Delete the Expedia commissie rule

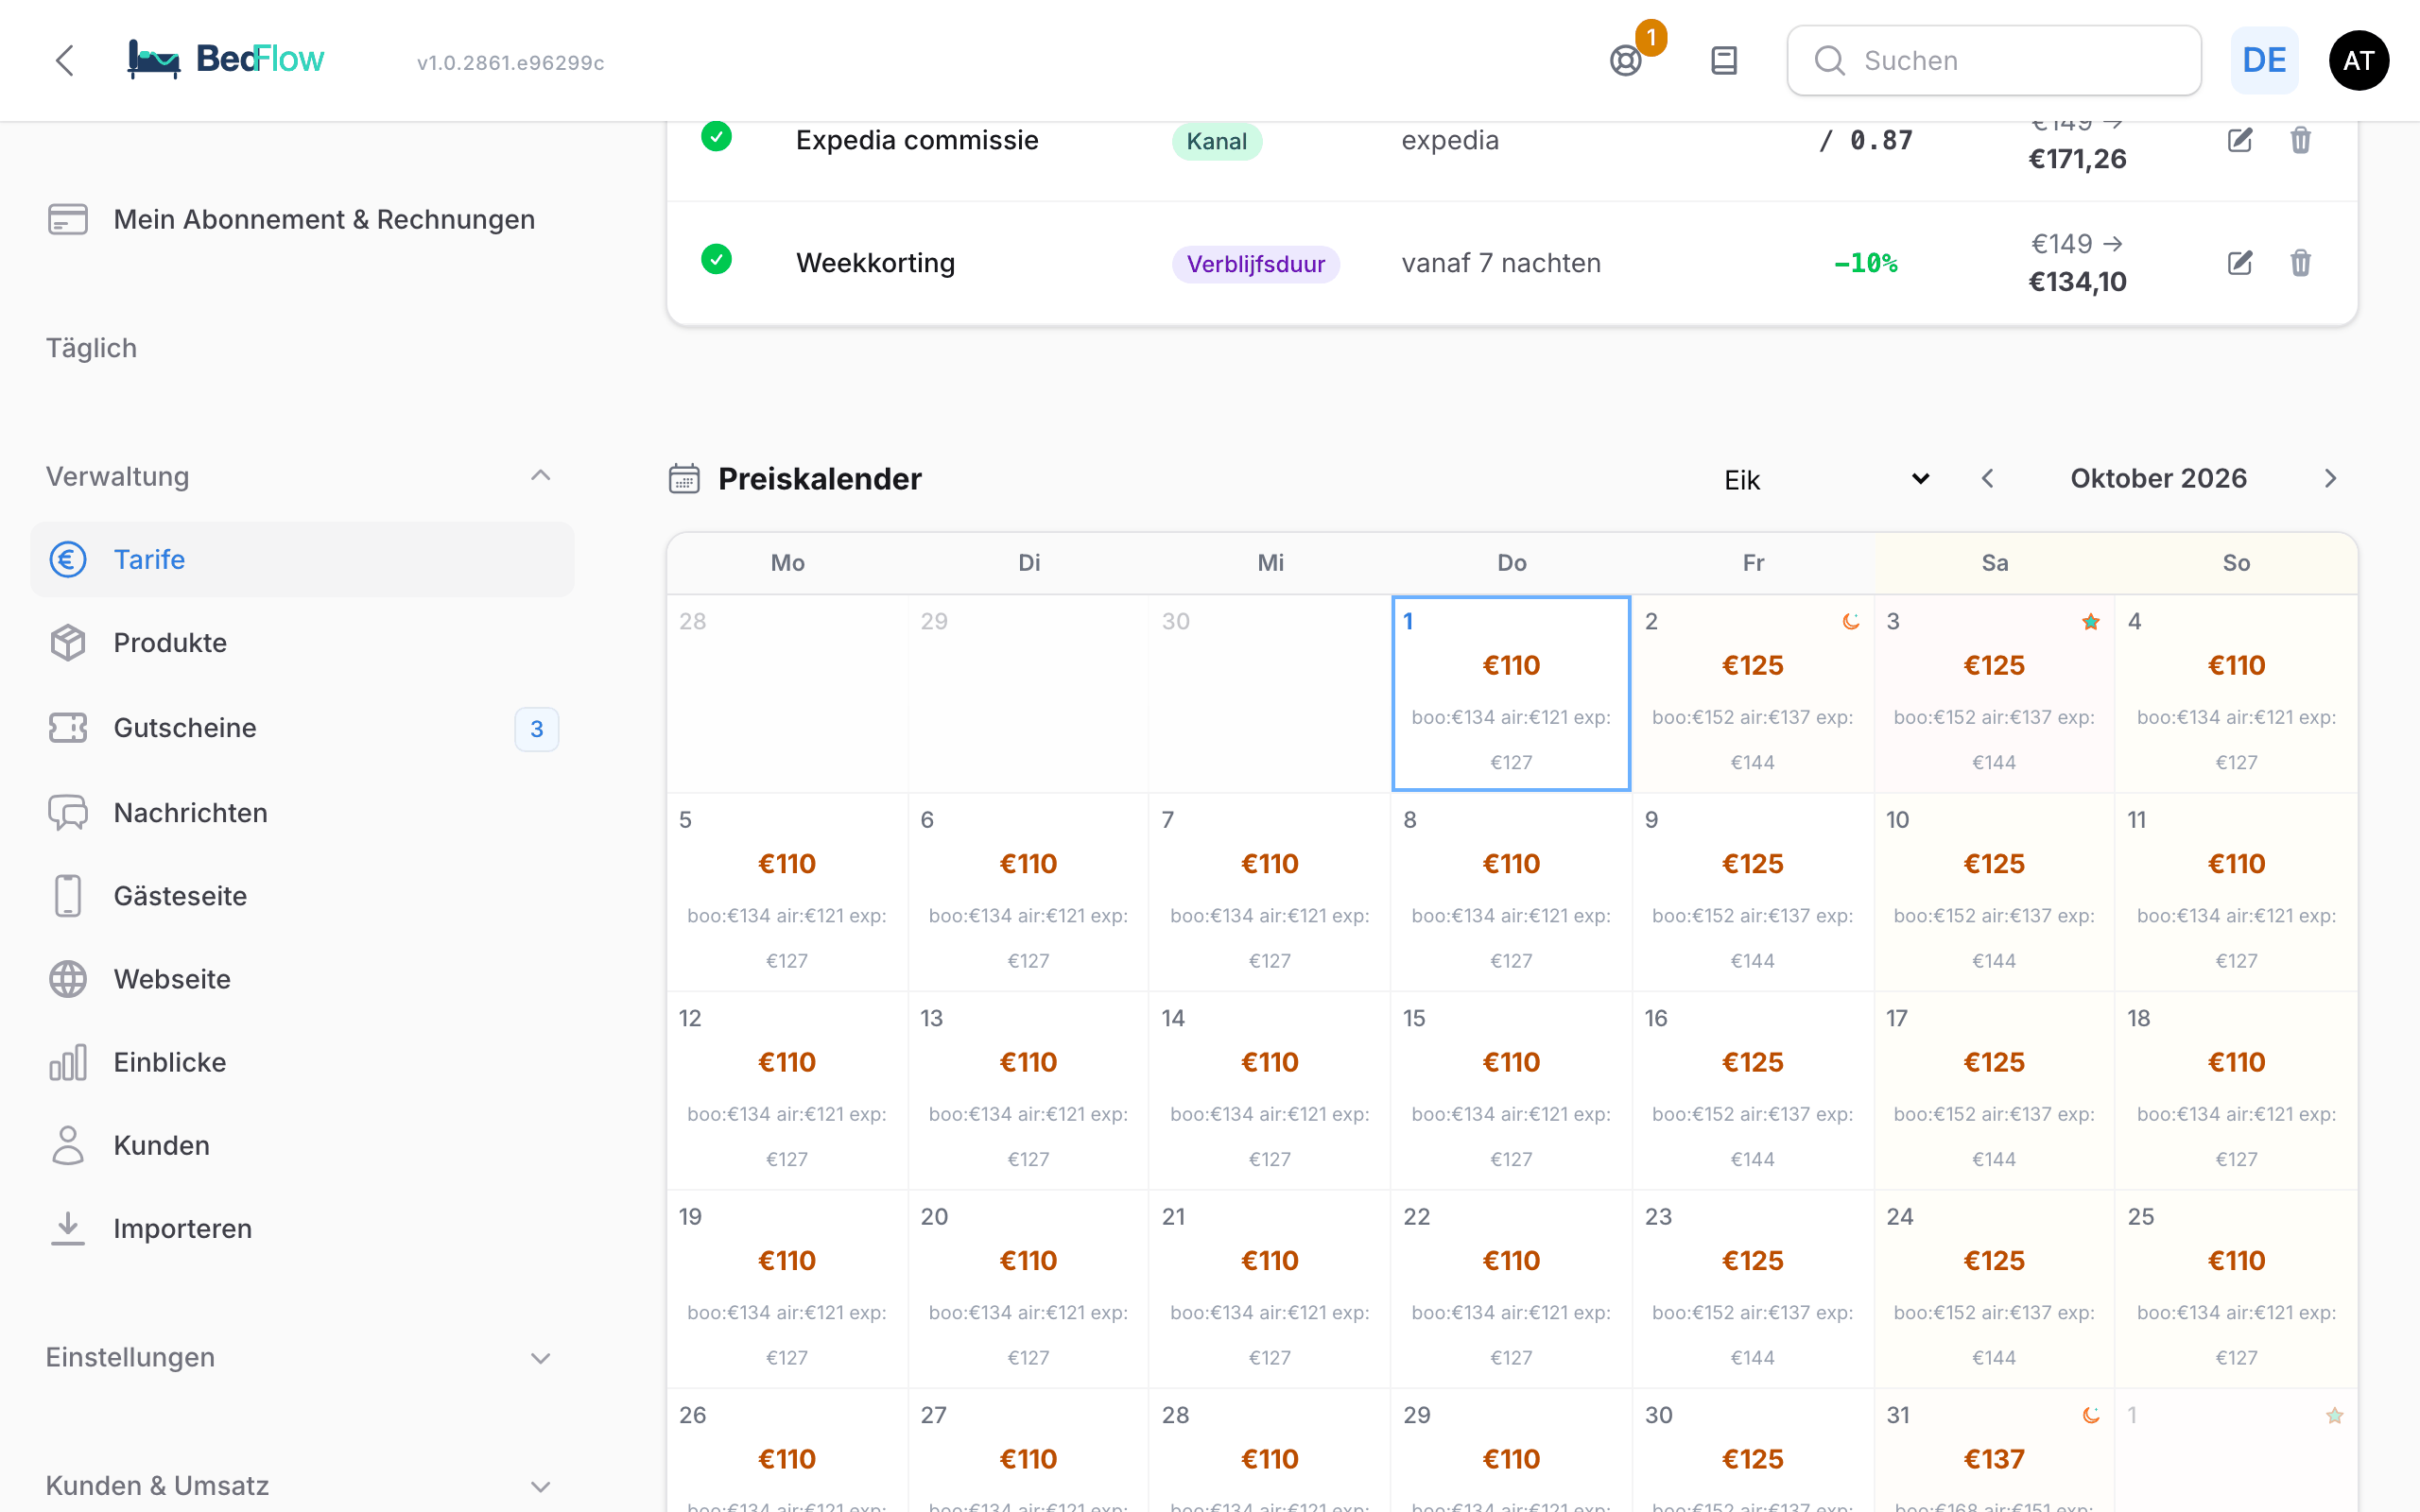point(2301,140)
